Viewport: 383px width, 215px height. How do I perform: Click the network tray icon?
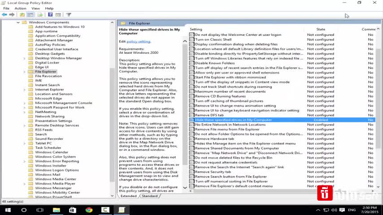(326, 210)
